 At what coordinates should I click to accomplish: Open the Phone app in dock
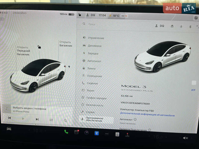click(66, 132)
